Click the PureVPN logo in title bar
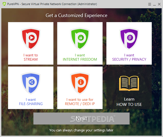Viewport: 163px width, 137px height. tap(4, 4)
